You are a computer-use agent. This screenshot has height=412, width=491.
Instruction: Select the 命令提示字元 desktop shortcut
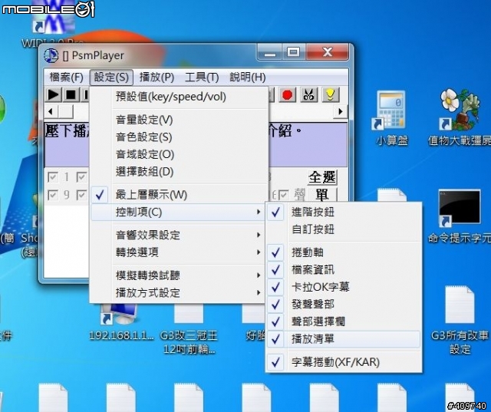pyautogui.click(x=459, y=216)
